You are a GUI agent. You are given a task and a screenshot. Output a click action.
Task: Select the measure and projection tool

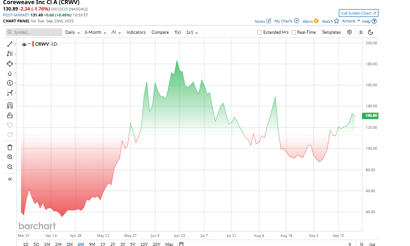tap(10, 93)
